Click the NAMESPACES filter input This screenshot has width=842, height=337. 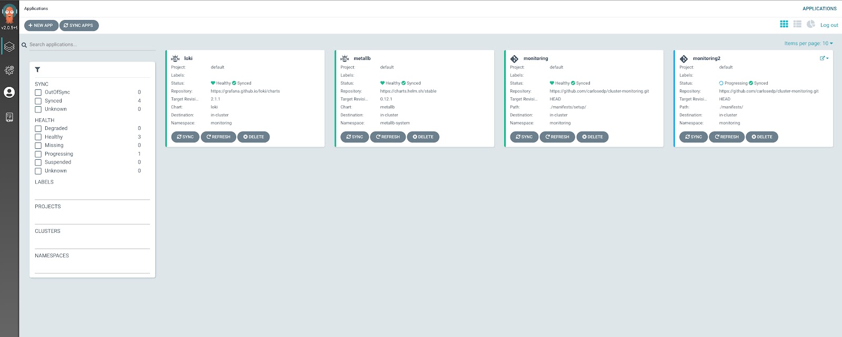(x=92, y=267)
